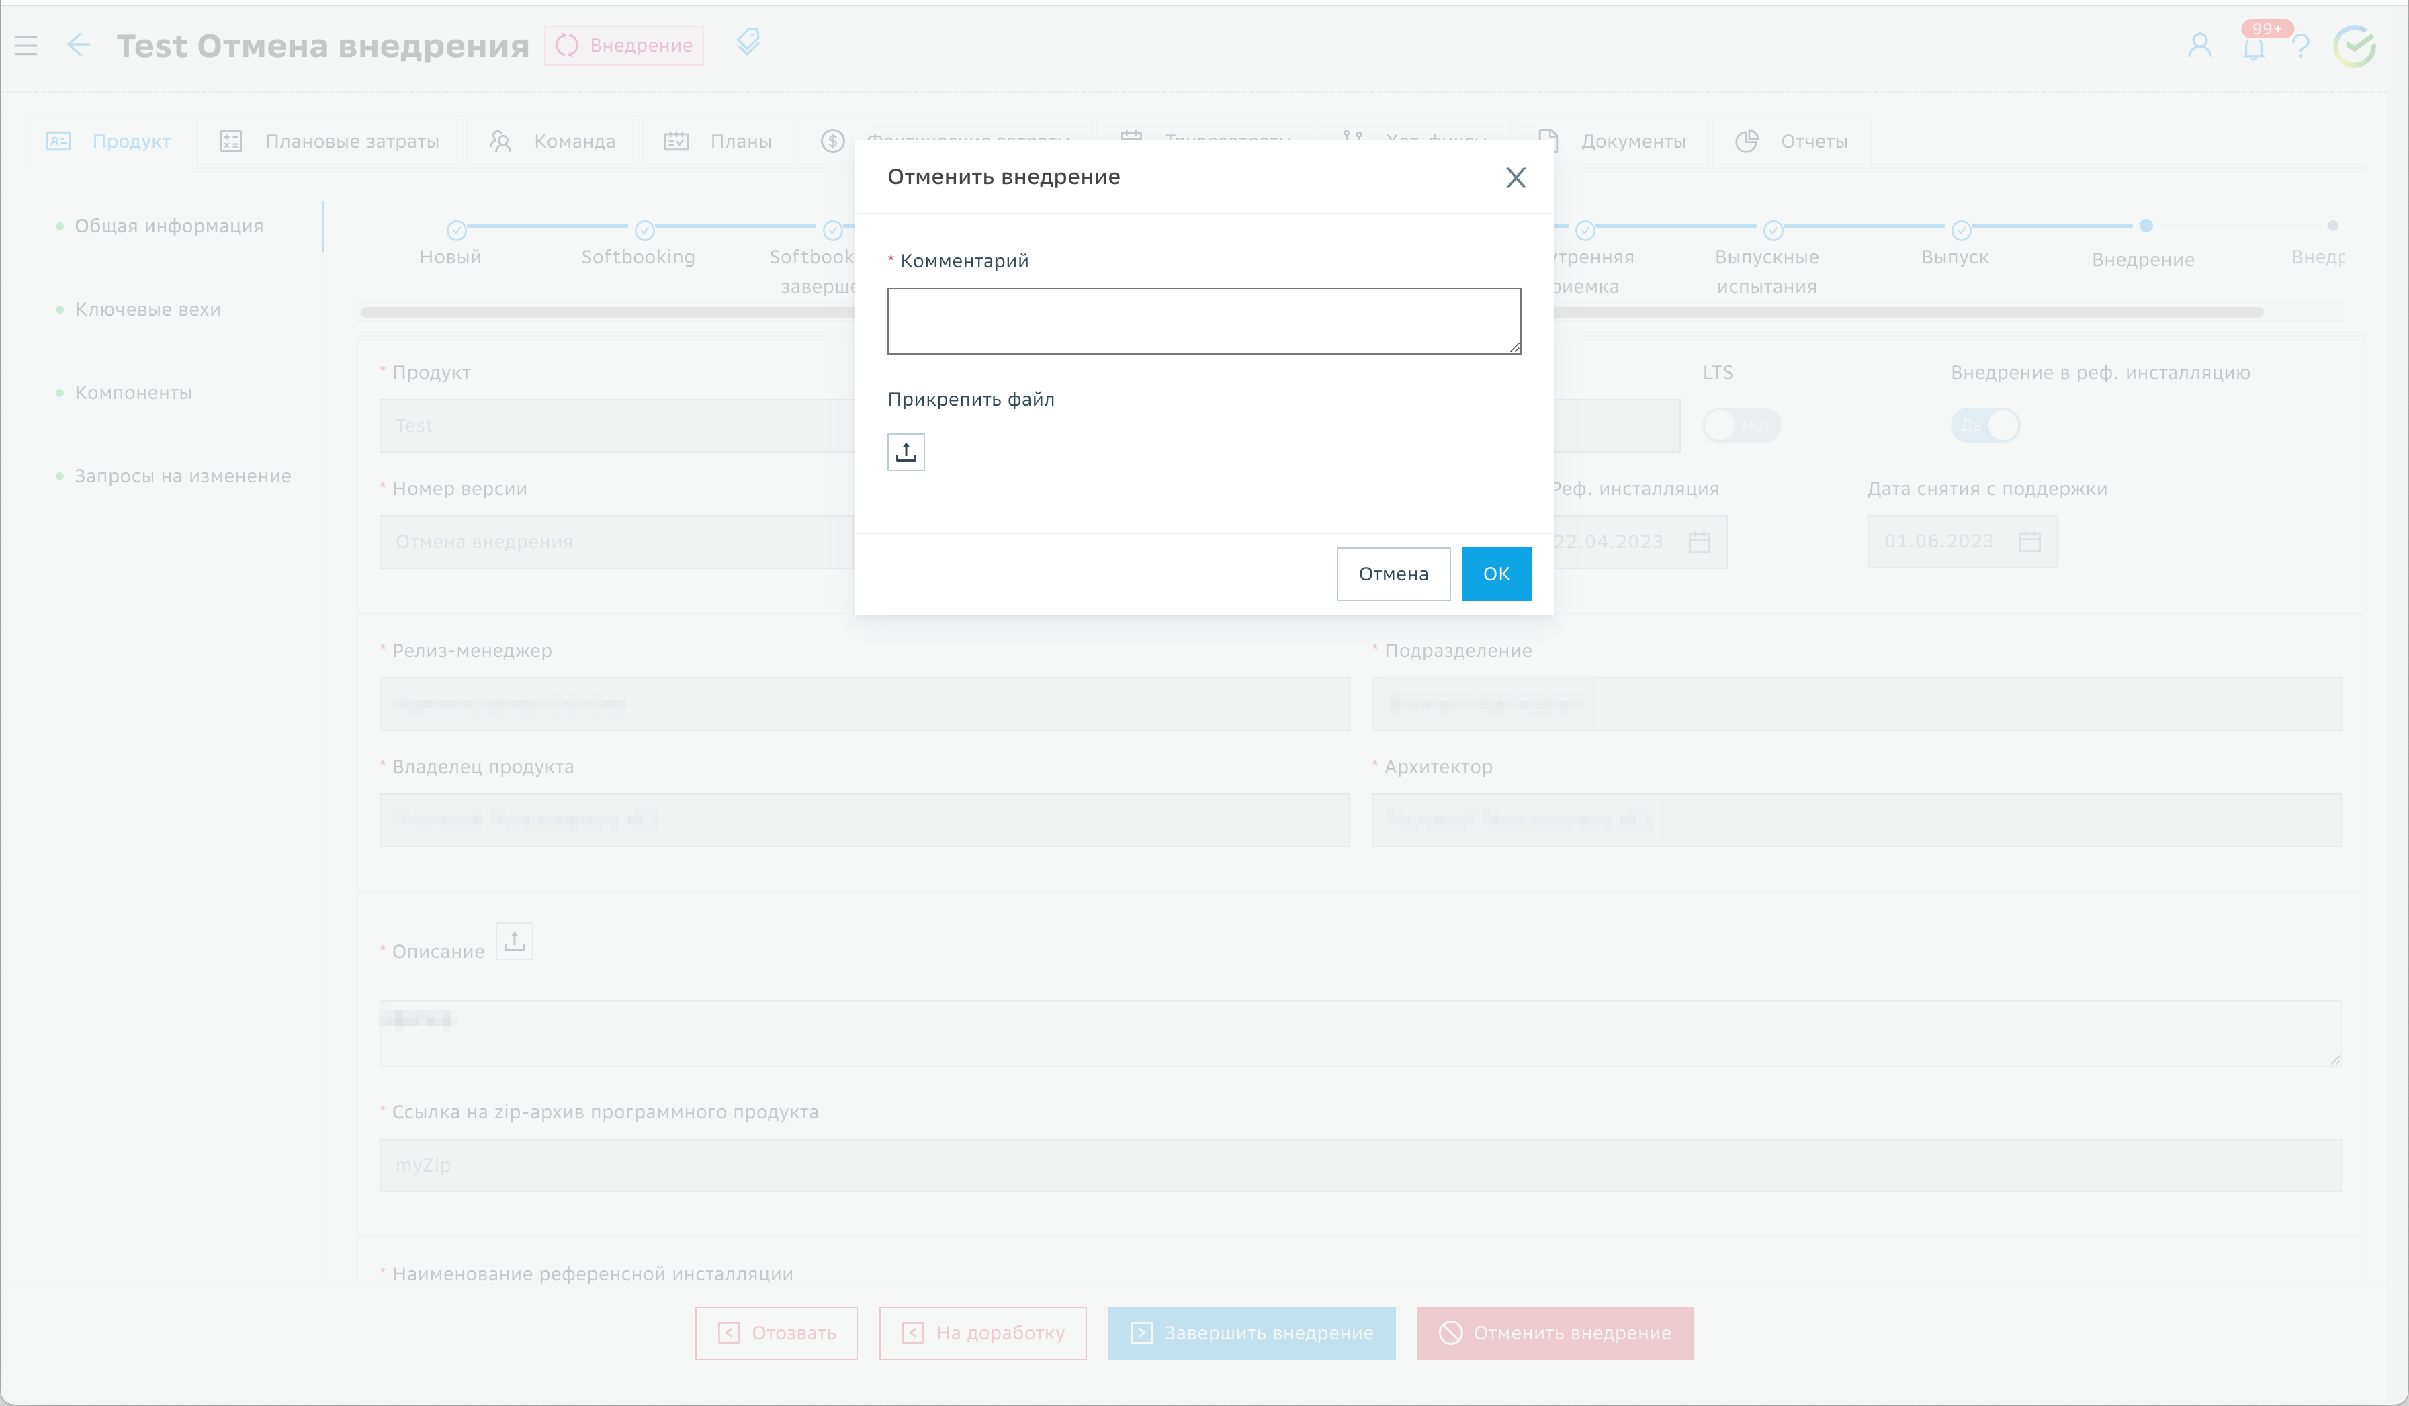Click the user profile icon
Image resolution: width=2409 pixels, height=1406 pixels.
pos(2199,46)
